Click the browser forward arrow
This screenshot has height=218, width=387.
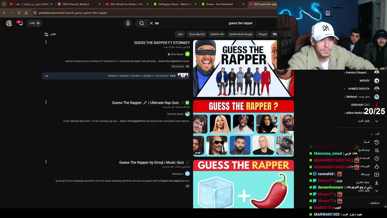coord(11,13)
